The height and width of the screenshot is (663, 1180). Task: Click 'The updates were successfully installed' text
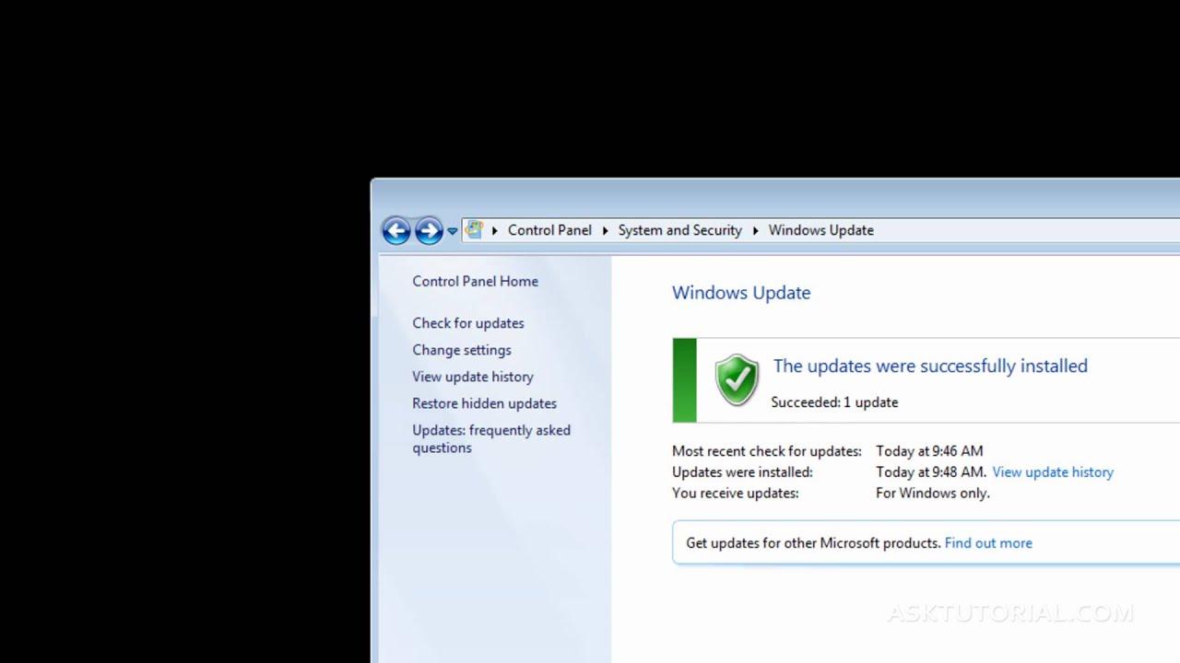930,366
